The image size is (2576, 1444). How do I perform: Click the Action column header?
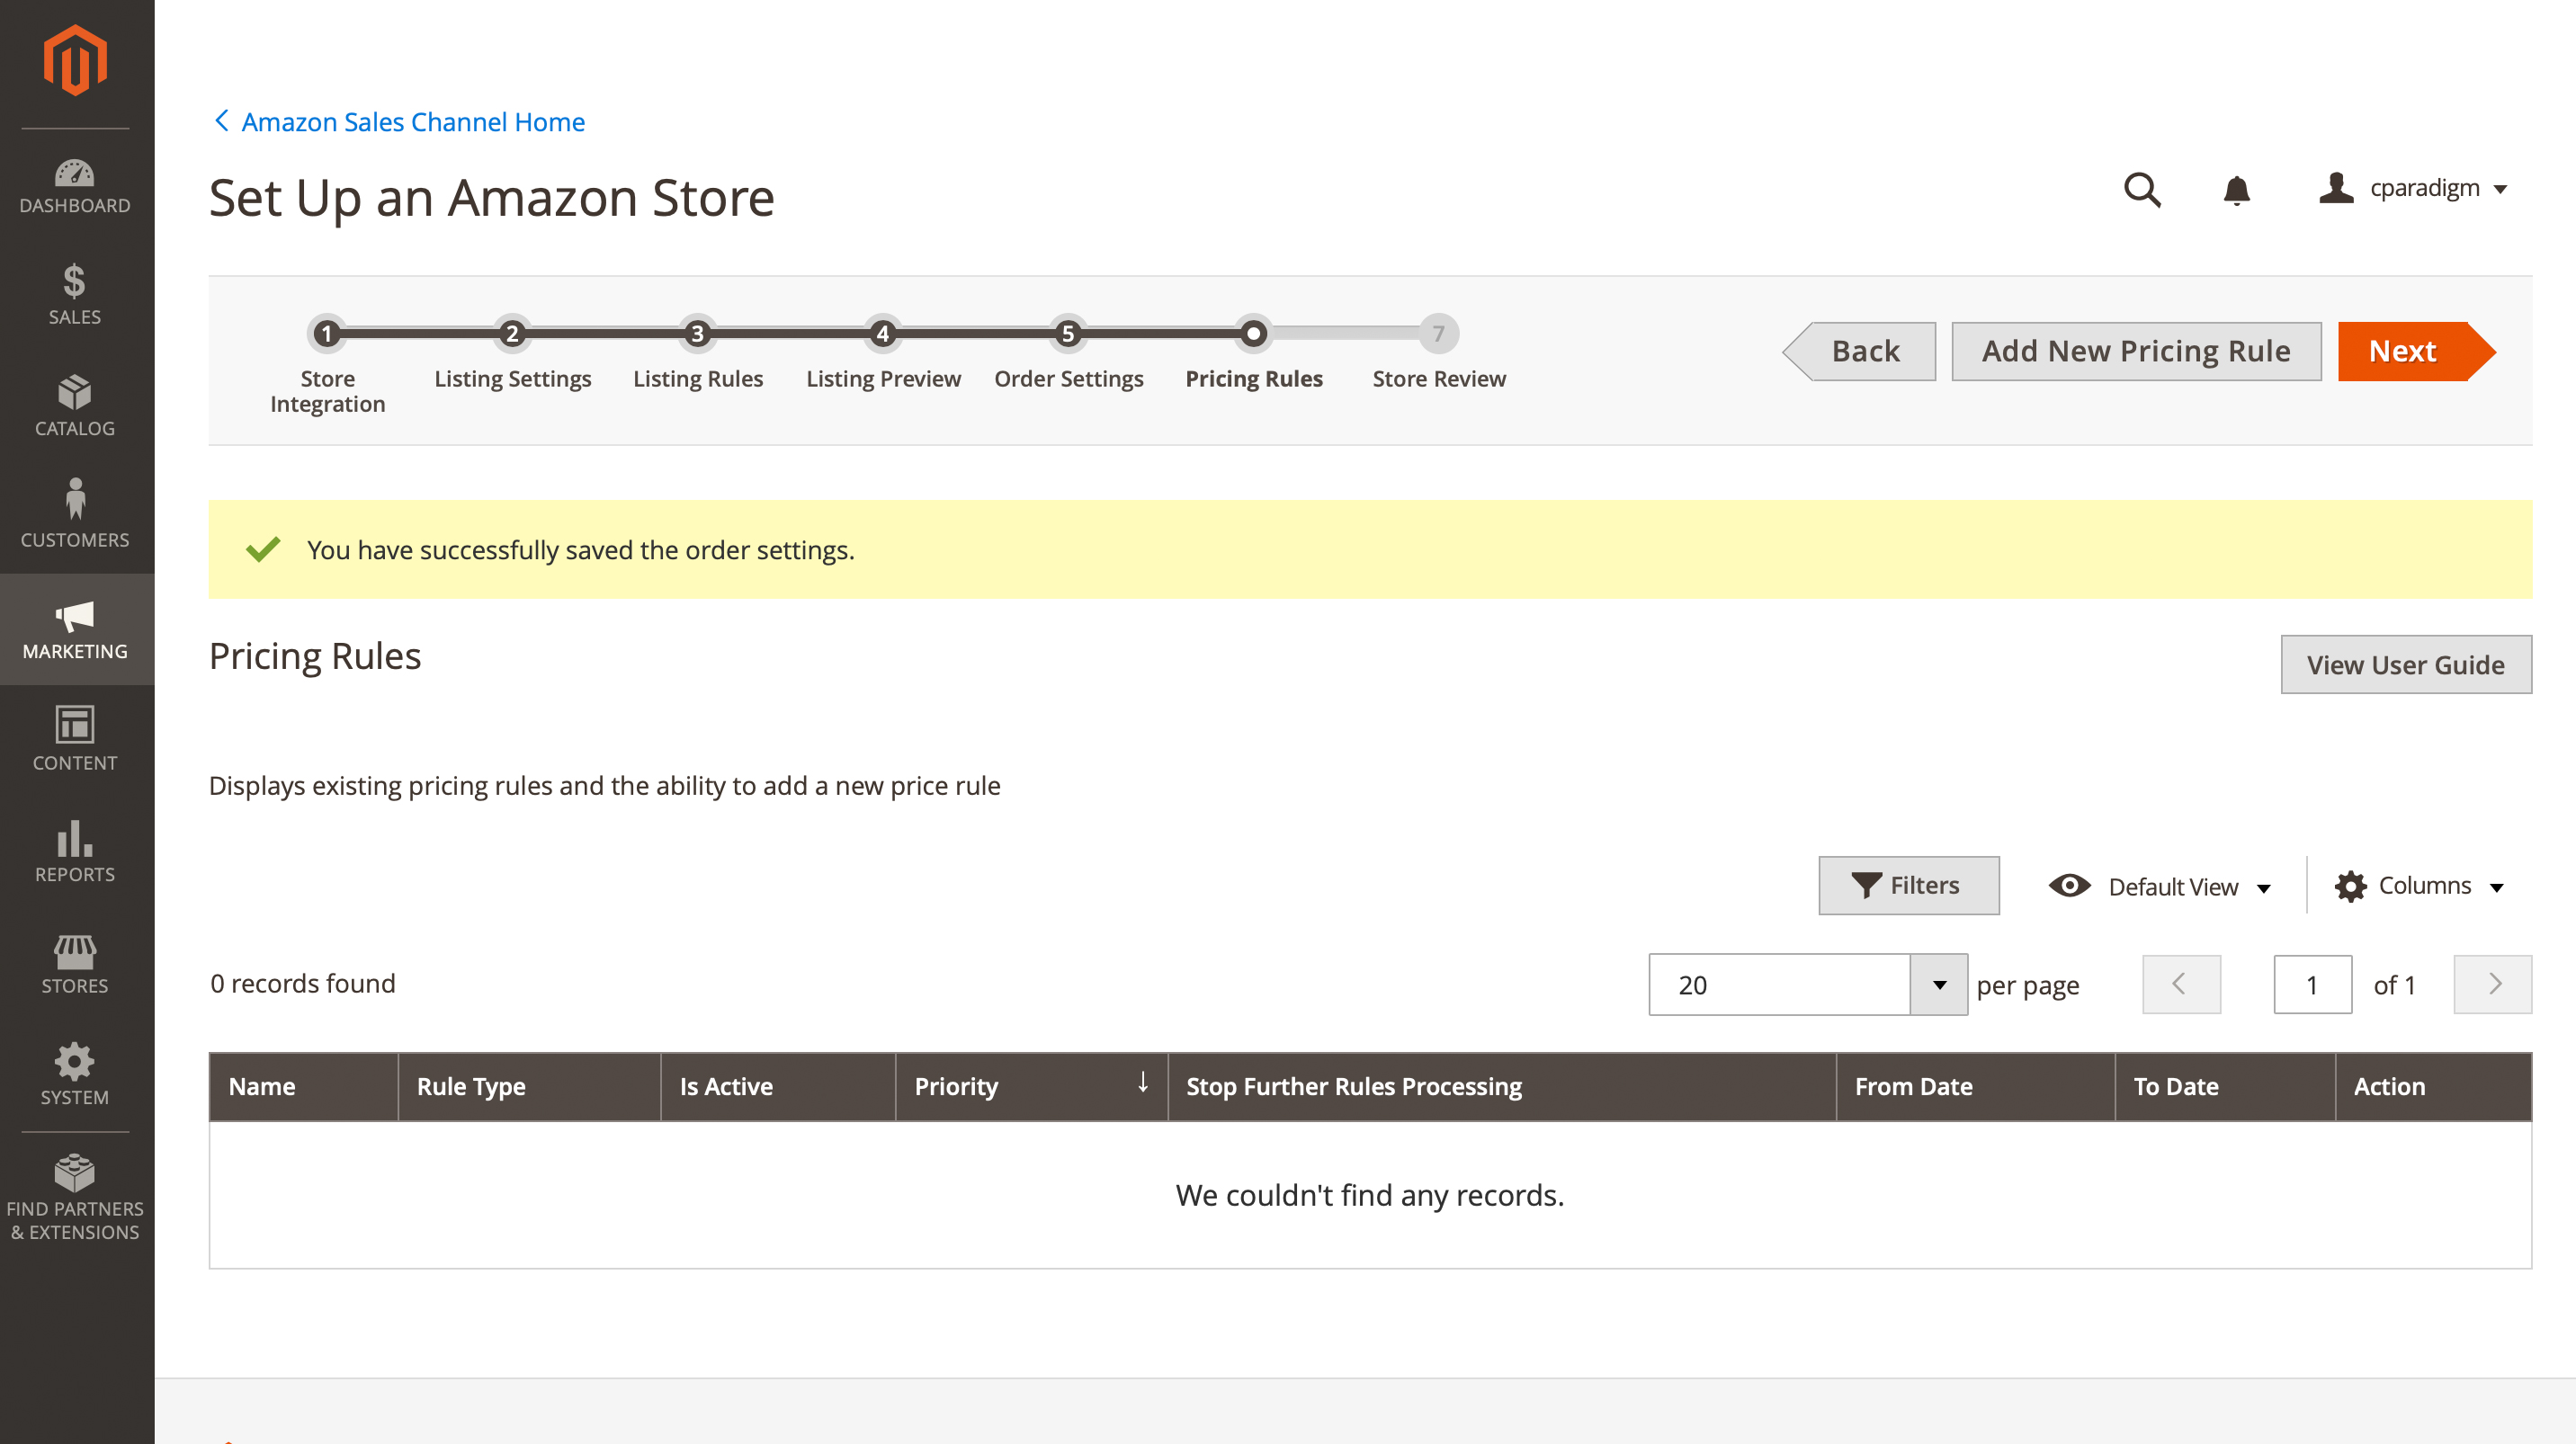click(x=2433, y=1086)
